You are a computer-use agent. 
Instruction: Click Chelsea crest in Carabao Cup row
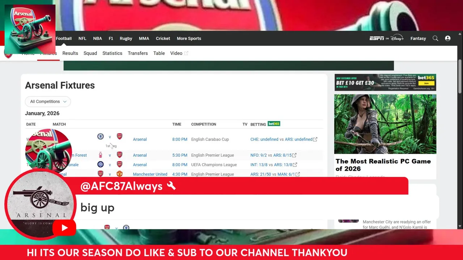[x=101, y=136]
